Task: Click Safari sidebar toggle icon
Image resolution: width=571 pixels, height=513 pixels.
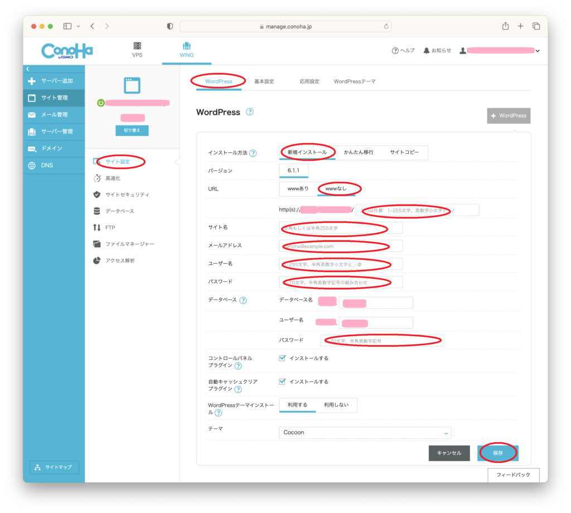Action: pyautogui.click(x=67, y=26)
